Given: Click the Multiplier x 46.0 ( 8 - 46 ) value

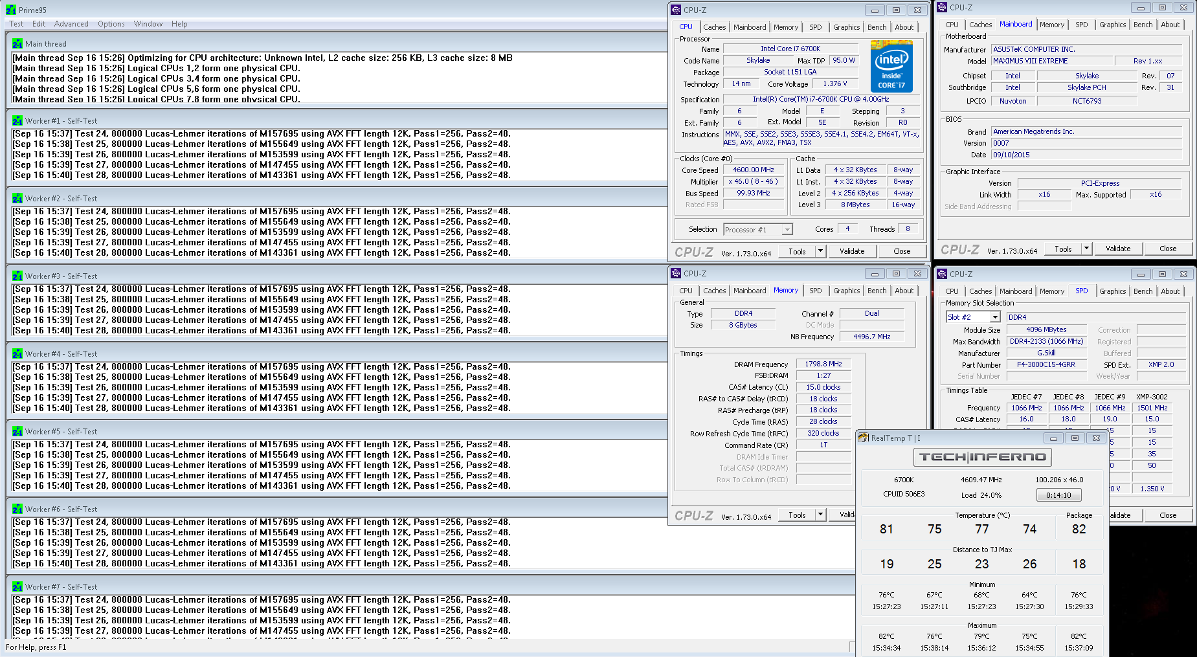Looking at the screenshot, I should (754, 181).
